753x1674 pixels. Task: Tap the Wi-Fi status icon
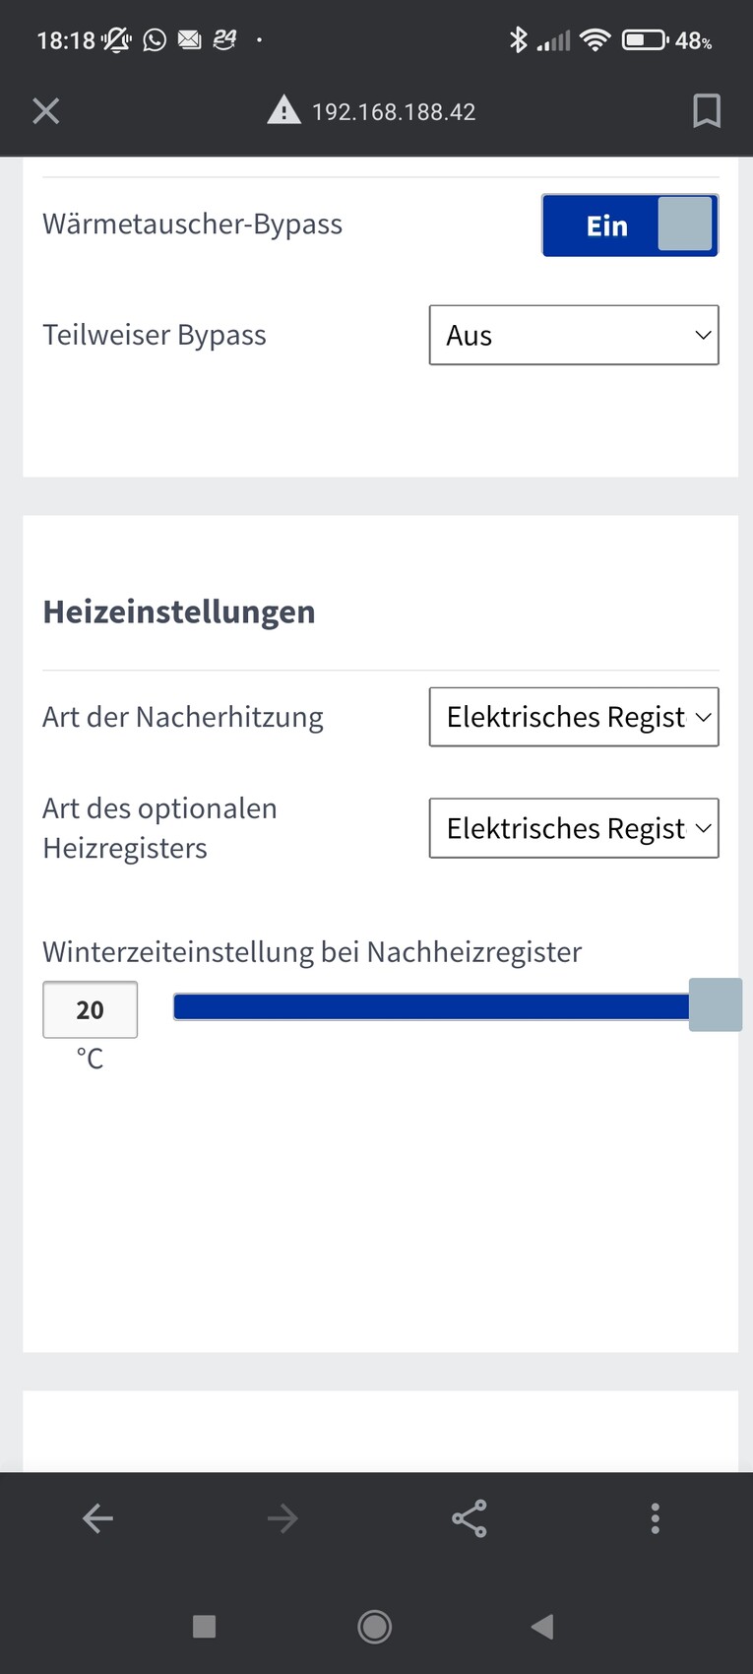coord(596,40)
